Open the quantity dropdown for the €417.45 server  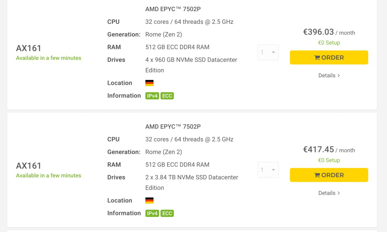tap(268, 170)
